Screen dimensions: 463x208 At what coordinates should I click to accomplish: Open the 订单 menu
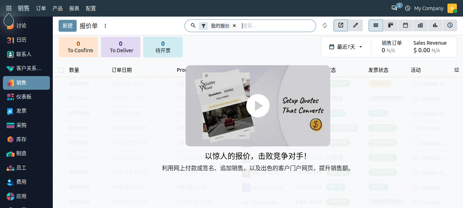click(x=41, y=8)
